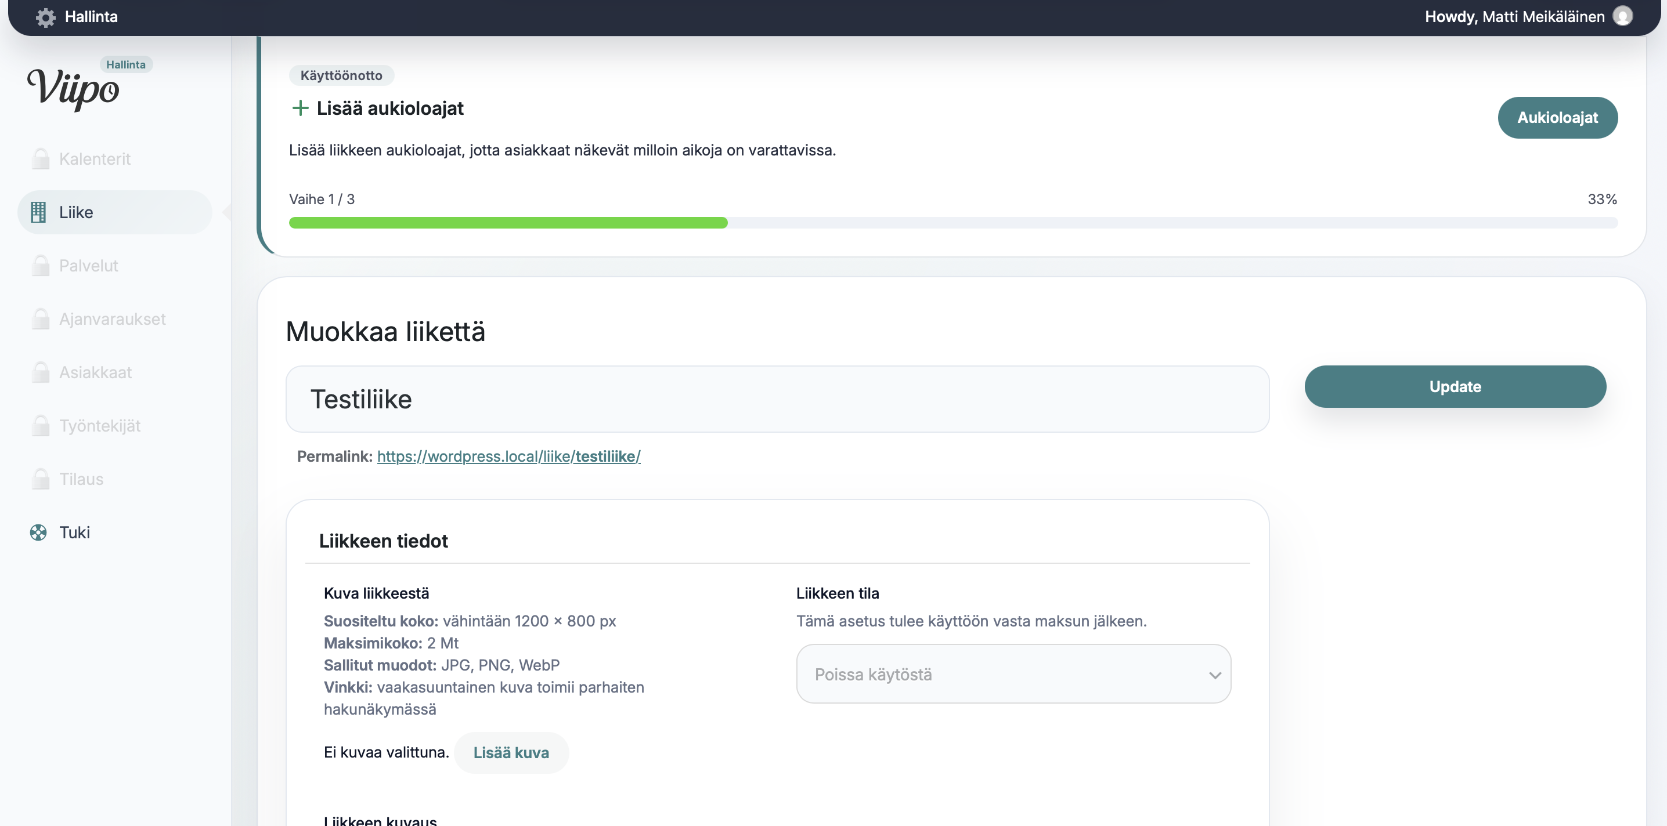Select Liike in the sidebar
Screen dimensions: 1667x826
click(x=114, y=212)
